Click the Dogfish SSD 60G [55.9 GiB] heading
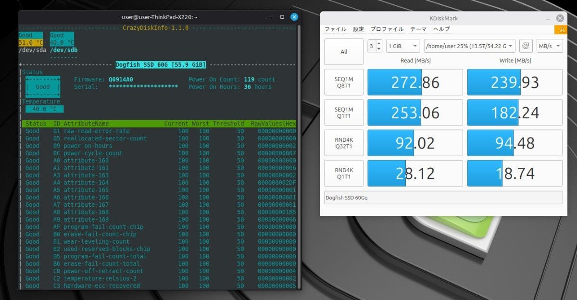The height and width of the screenshot is (300, 577). click(x=161, y=64)
